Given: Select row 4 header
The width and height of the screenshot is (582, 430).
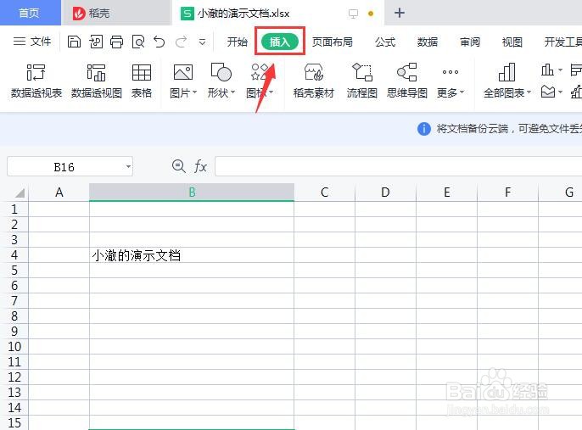Looking at the screenshot, I should coord(14,255).
